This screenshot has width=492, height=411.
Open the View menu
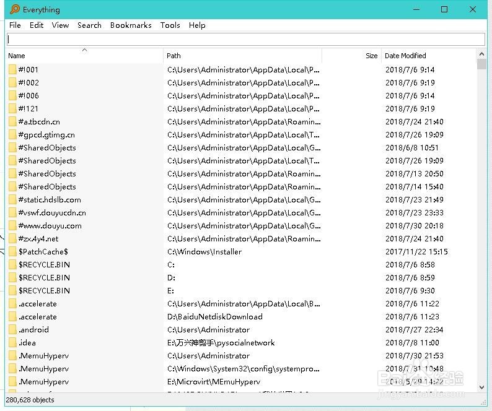(60, 25)
